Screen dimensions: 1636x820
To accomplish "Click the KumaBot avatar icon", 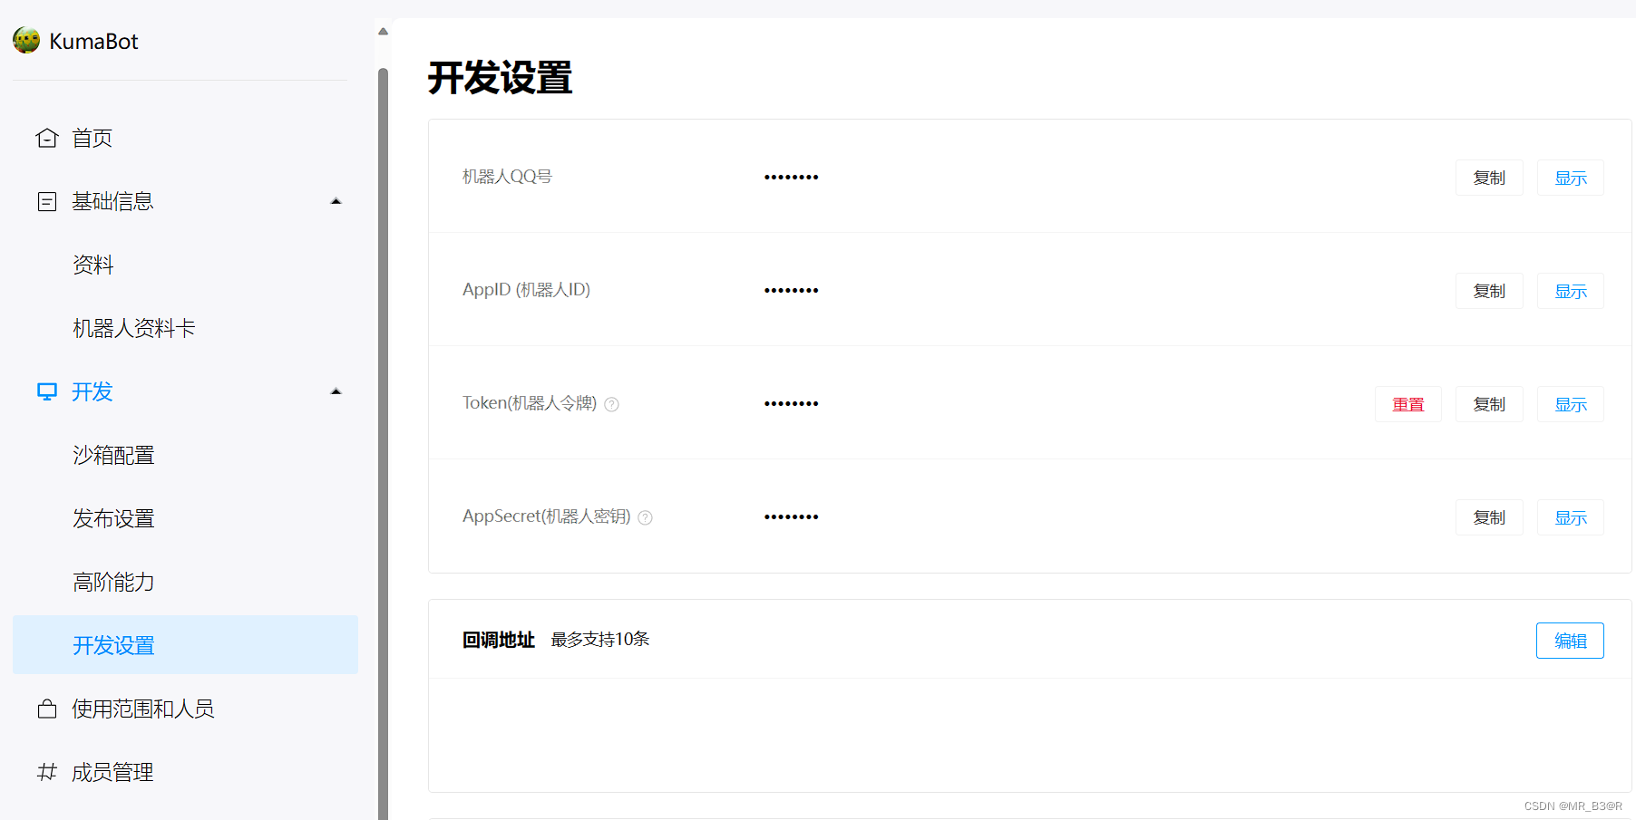I will 25,40.
